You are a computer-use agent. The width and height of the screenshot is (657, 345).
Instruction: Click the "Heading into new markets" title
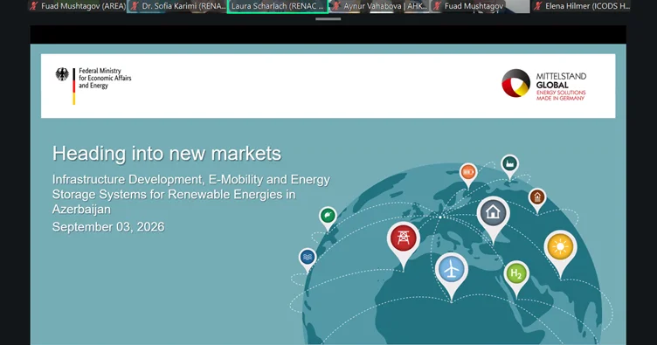pyautogui.click(x=167, y=153)
